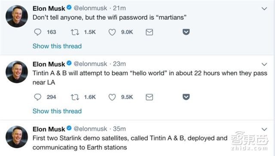Click the Elon Musk name on Starlink tweet
Screen dimensions: 275x156
pos(49,129)
